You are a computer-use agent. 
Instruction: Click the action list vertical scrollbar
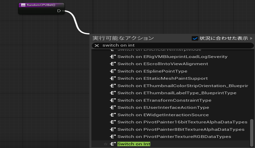[x=251, y=133]
